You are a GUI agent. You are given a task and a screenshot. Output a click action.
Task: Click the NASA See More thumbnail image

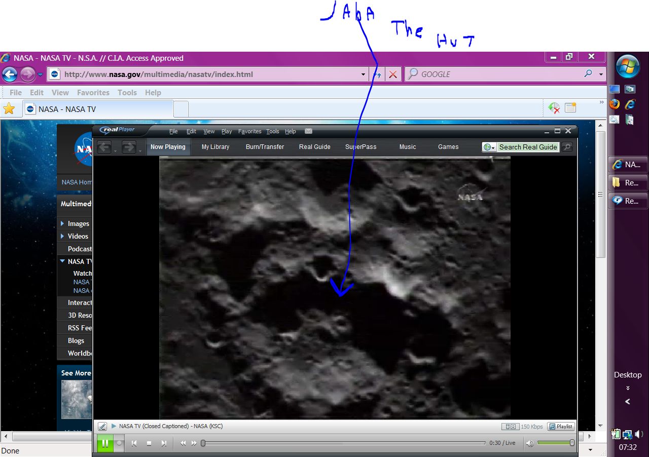coord(77,399)
